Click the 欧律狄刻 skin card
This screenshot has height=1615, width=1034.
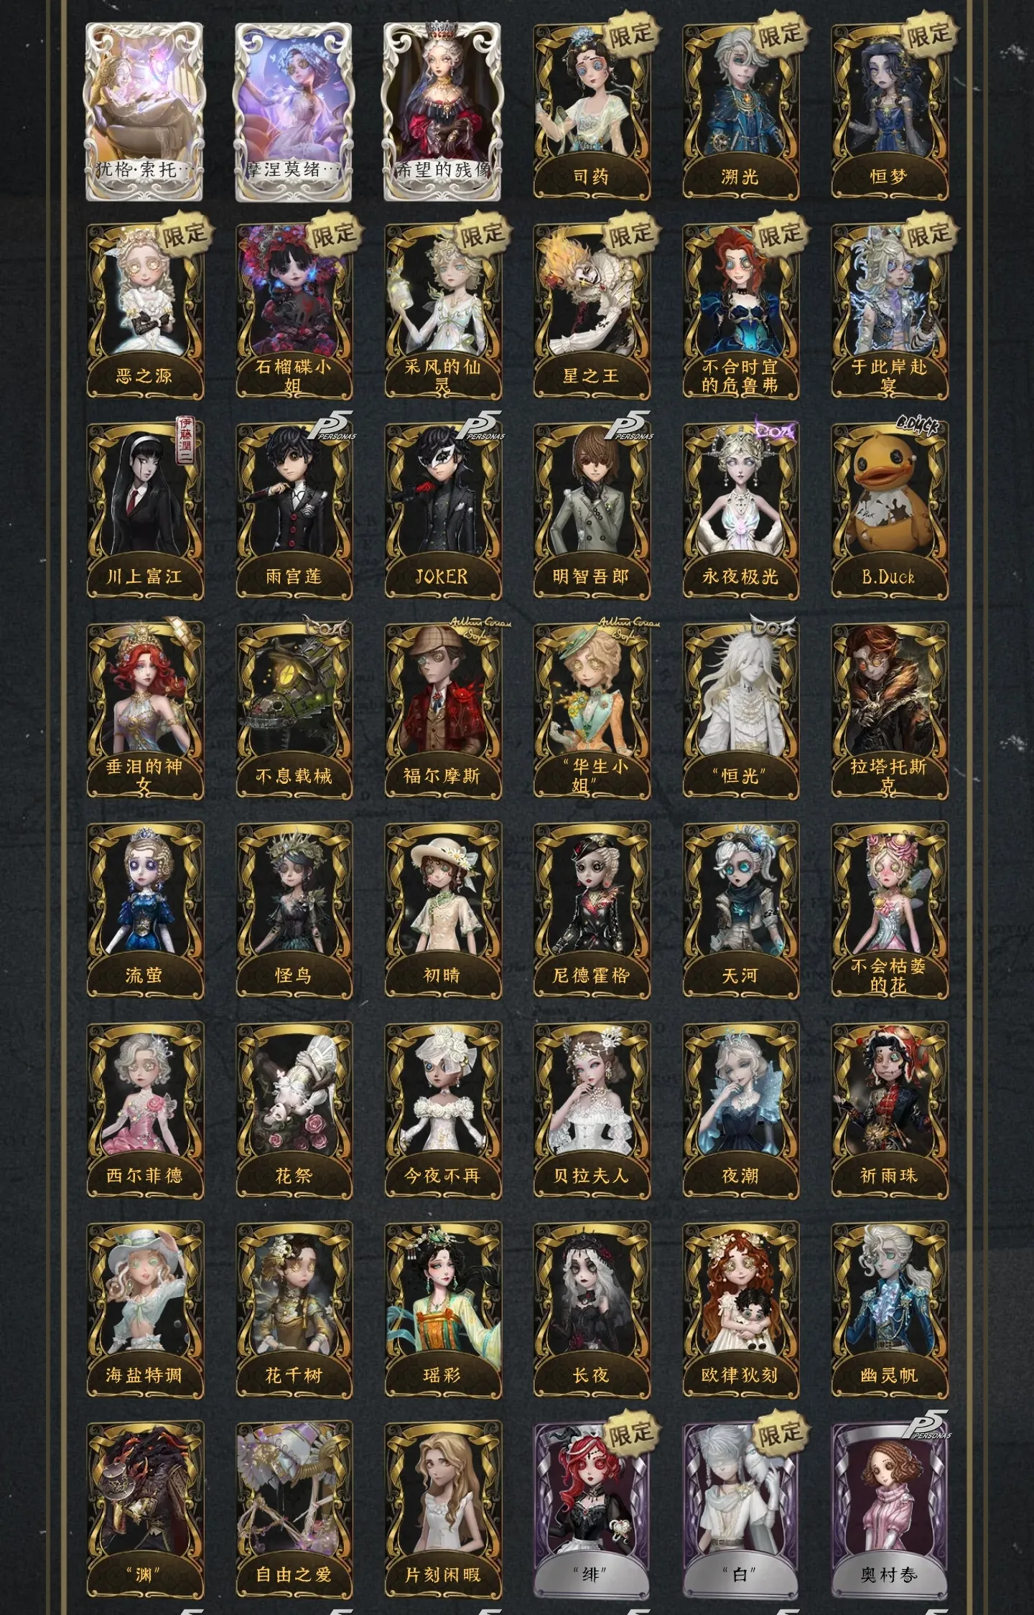tap(740, 1310)
